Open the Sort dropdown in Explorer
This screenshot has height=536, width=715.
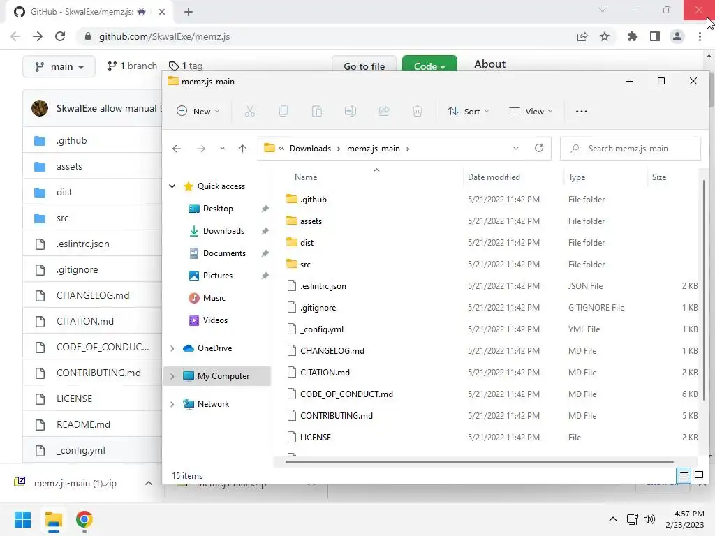pyautogui.click(x=468, y=111)
